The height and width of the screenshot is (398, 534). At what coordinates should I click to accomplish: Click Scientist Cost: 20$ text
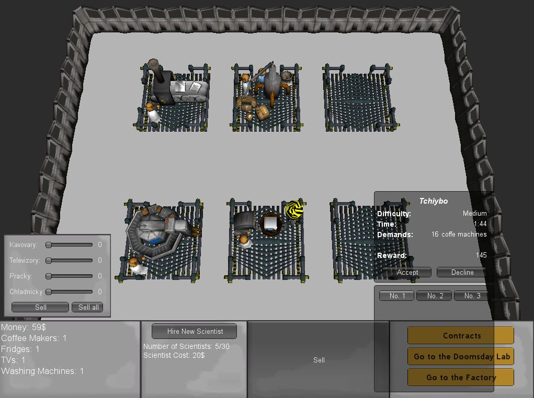174,355
